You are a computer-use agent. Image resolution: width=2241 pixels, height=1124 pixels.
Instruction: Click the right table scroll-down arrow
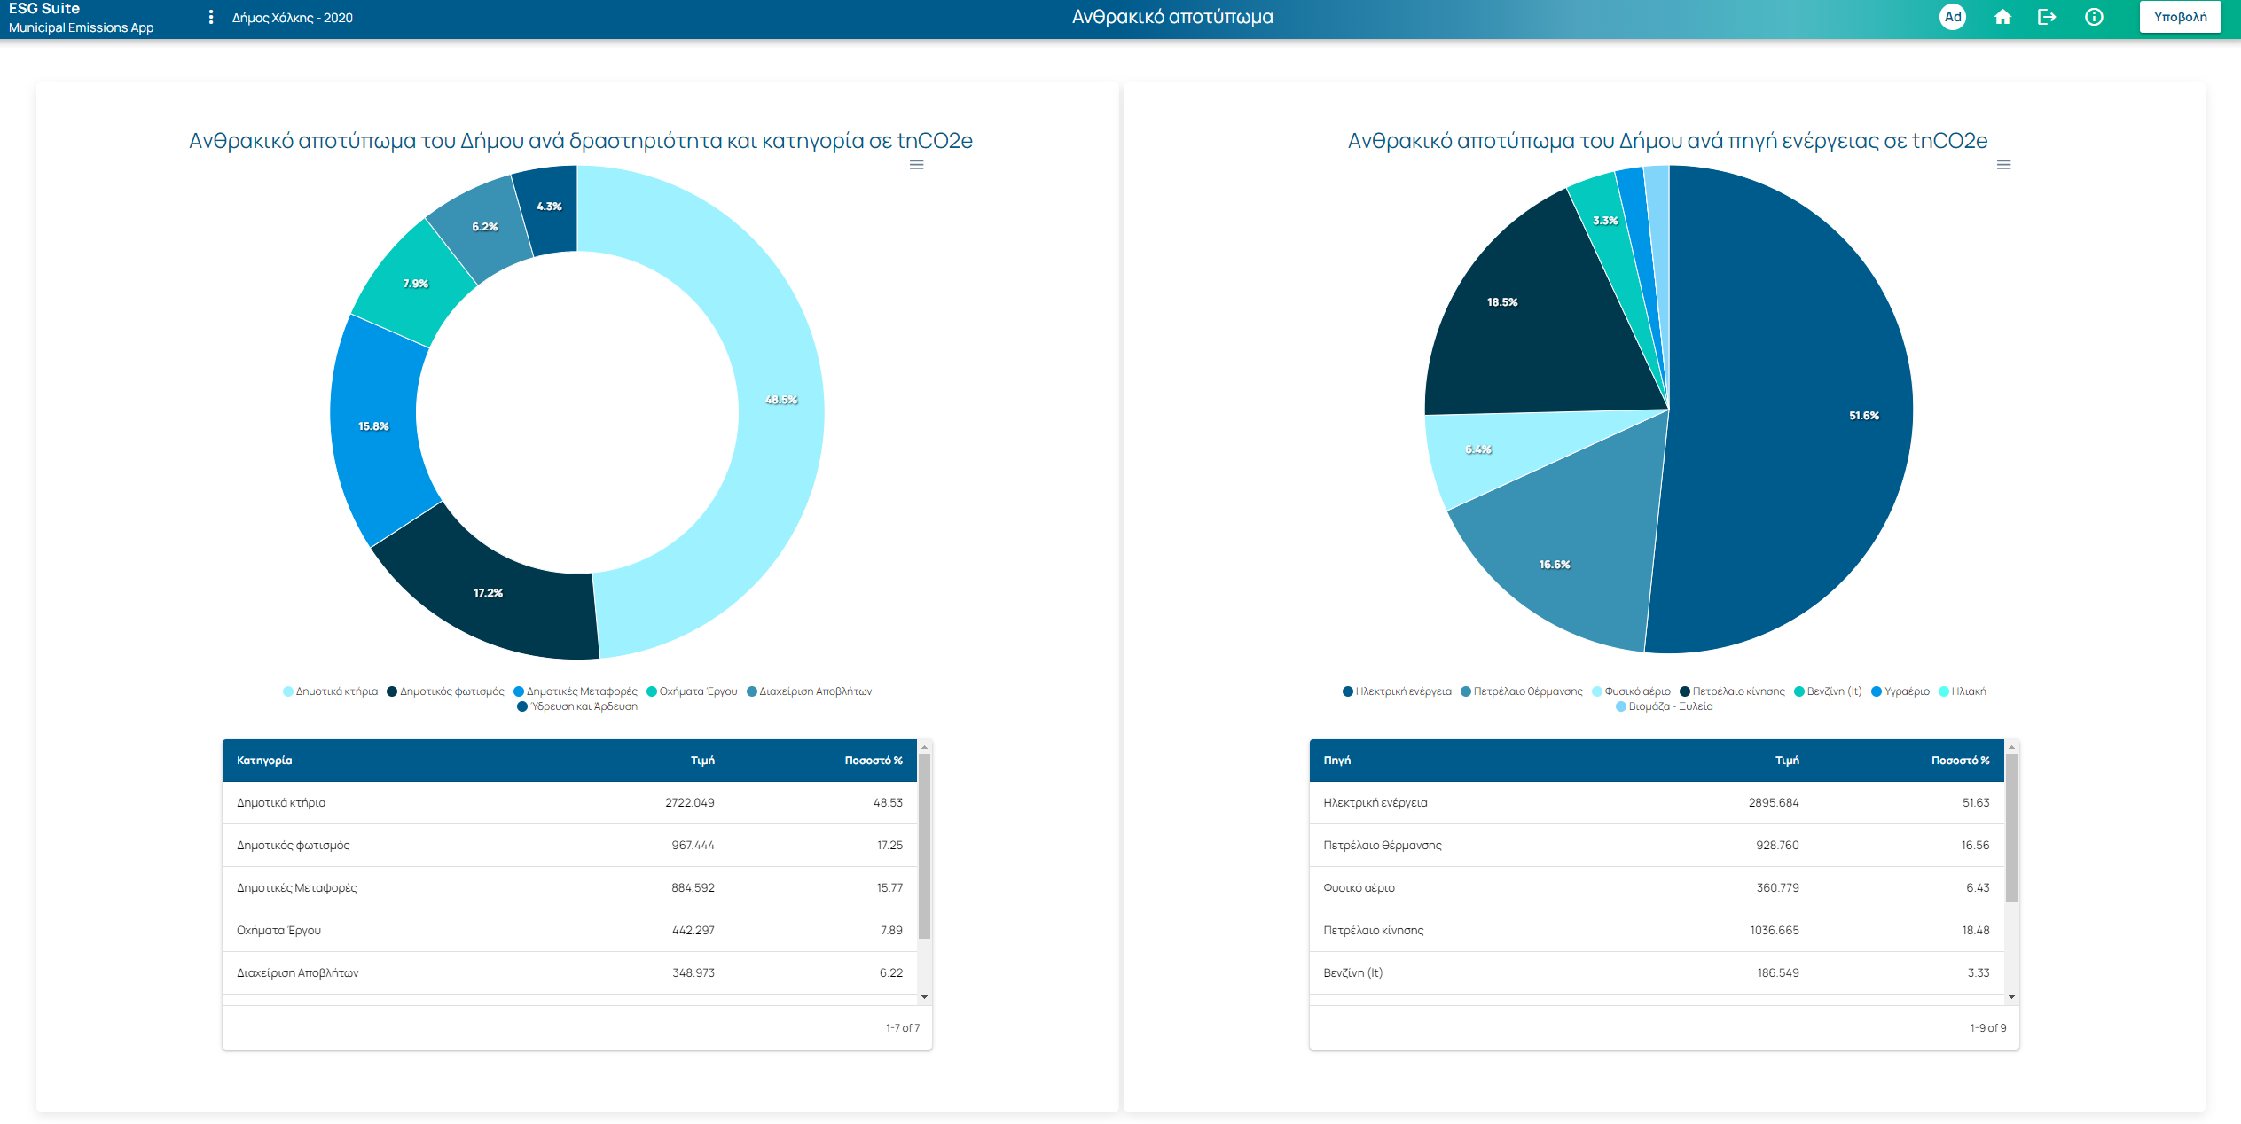[2011, 997]
